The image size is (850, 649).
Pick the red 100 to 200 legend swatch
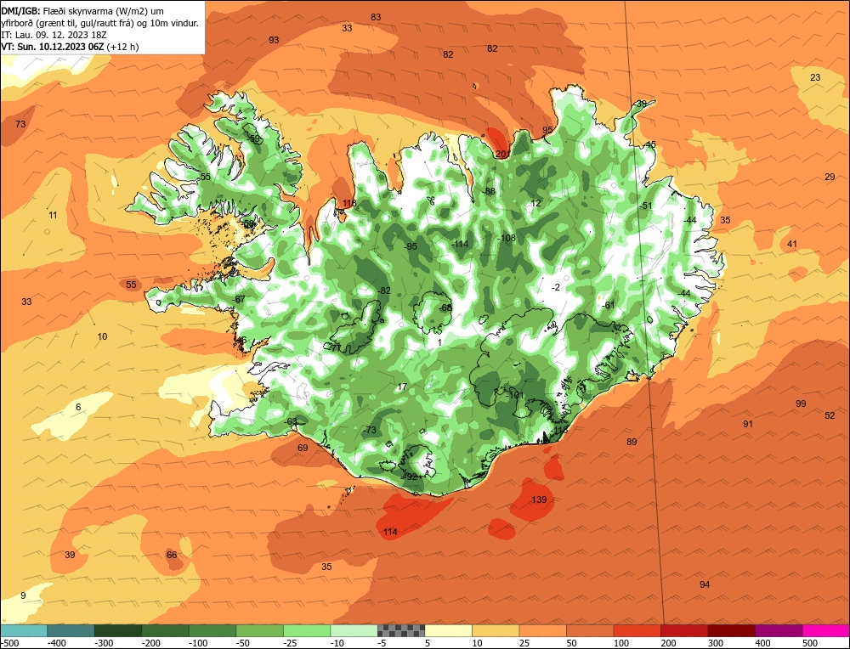(637, 630)
